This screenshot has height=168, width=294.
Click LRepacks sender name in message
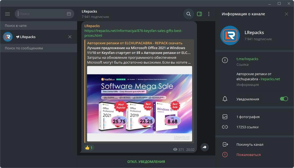92,26
